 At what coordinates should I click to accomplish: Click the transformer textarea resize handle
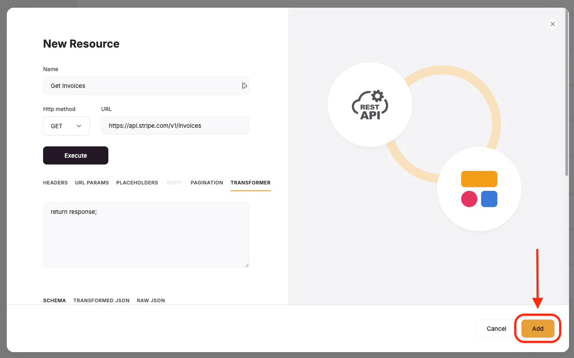click(247, 265)
